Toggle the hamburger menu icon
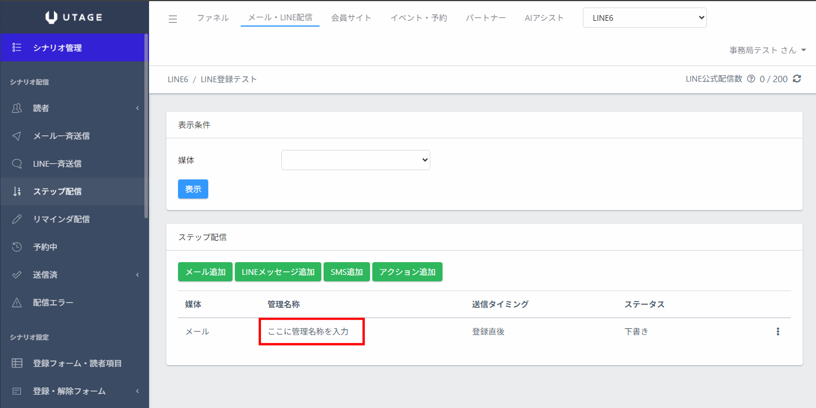 coord(173,19)
